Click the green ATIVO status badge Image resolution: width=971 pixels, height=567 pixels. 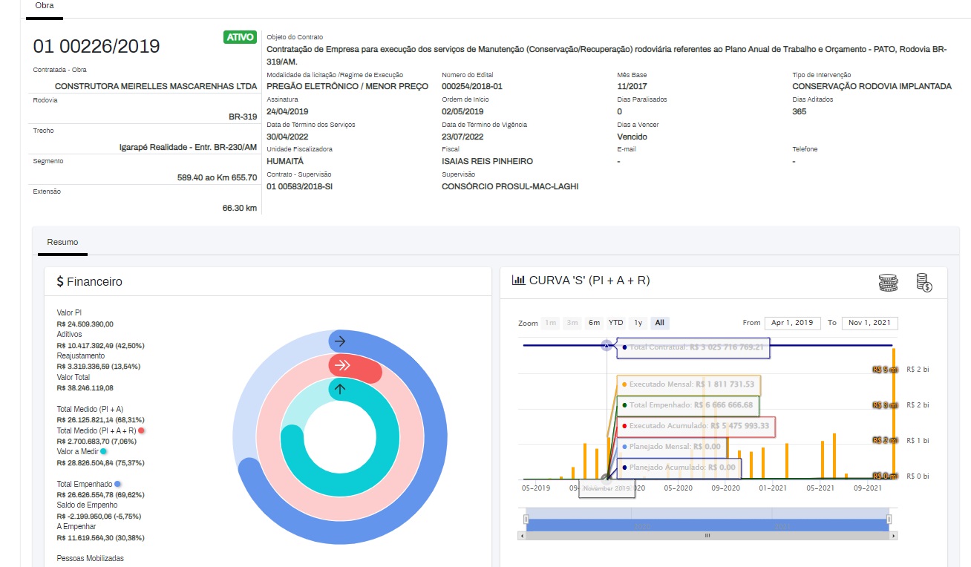click(x=240, y=37)
